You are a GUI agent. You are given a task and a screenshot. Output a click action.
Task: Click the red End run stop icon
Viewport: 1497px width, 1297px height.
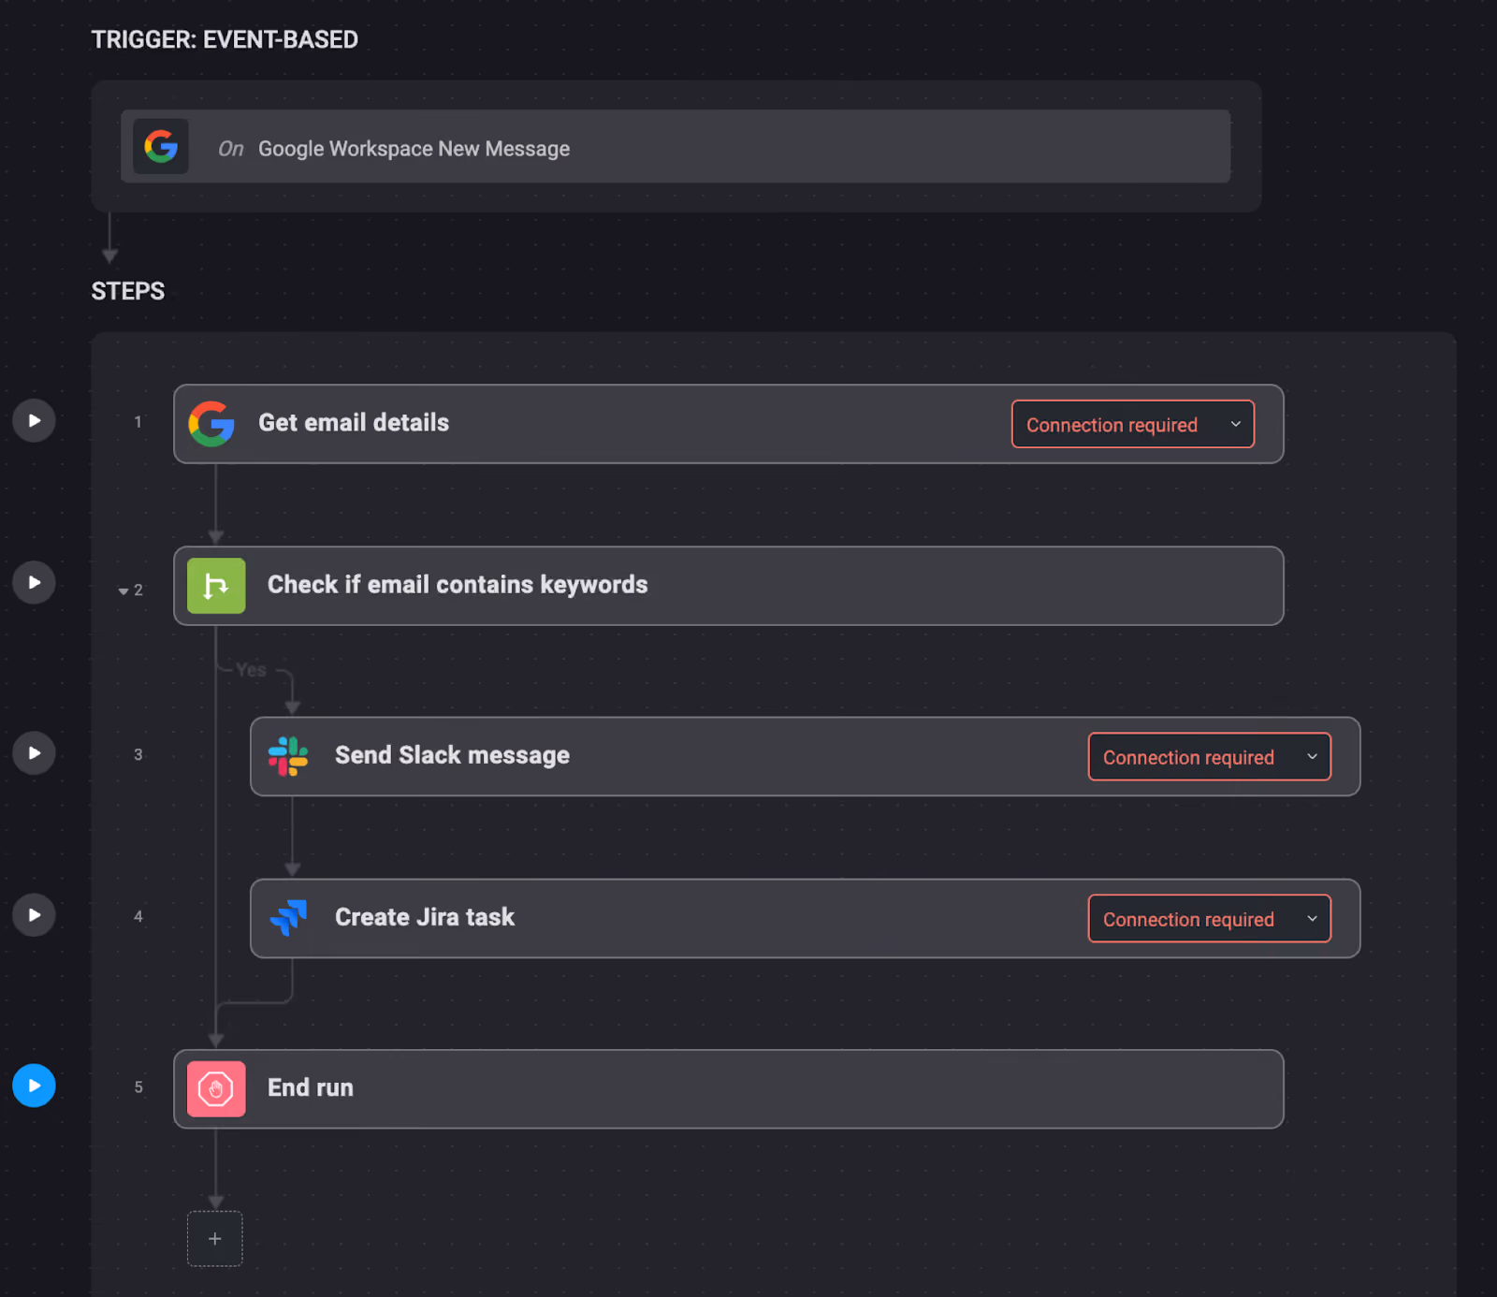click(216, 1089)
